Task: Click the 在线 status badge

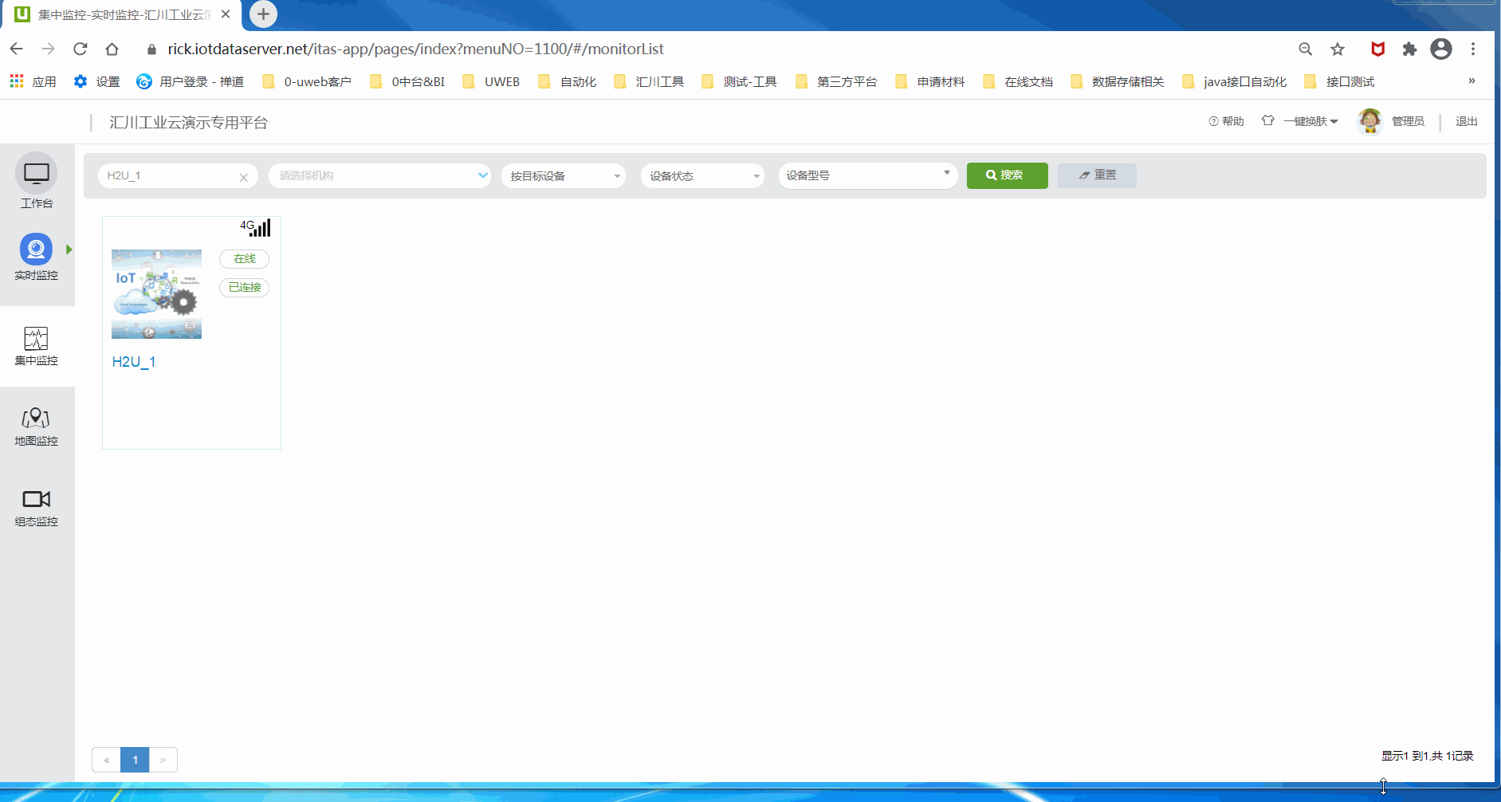Action: pos(245,258)
